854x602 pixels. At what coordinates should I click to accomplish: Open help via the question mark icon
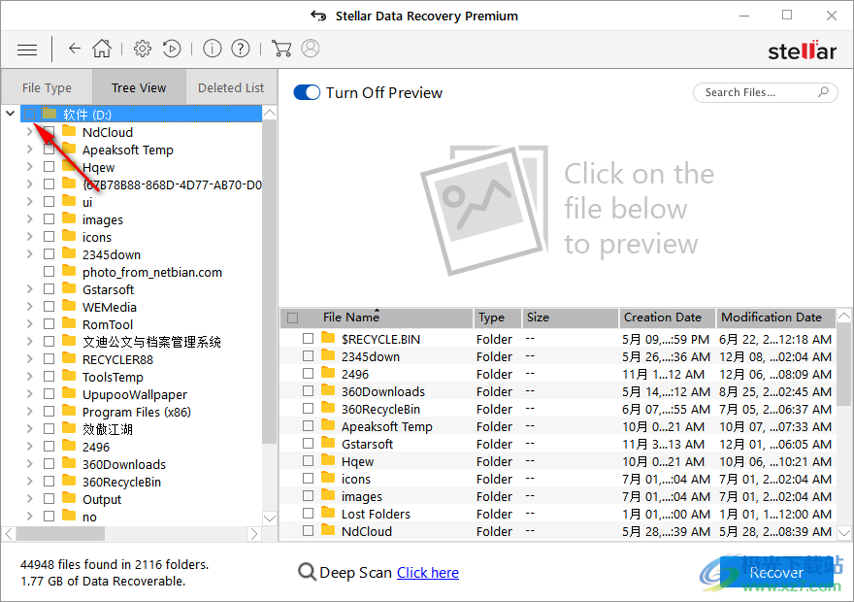click(x=241, y=49)
